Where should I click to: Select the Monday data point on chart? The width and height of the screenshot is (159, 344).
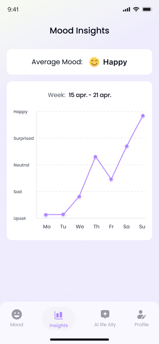coord(46,214)
